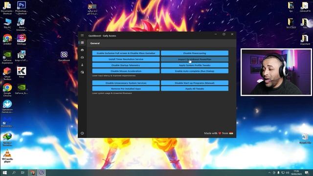Click the Disable Powersaving button
The width and height of the screenshot is (313, 176).
tap(195, 53)
